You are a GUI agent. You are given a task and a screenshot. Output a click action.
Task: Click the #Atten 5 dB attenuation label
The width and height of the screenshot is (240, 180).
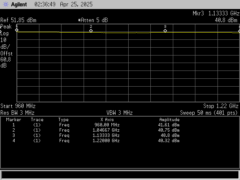point(93,20)
